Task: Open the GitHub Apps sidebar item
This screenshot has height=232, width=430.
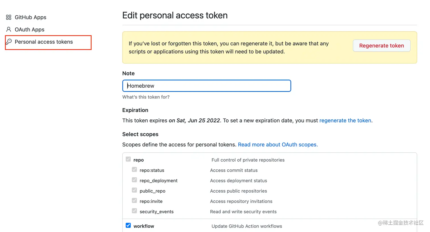Action: tap(30, 17)
